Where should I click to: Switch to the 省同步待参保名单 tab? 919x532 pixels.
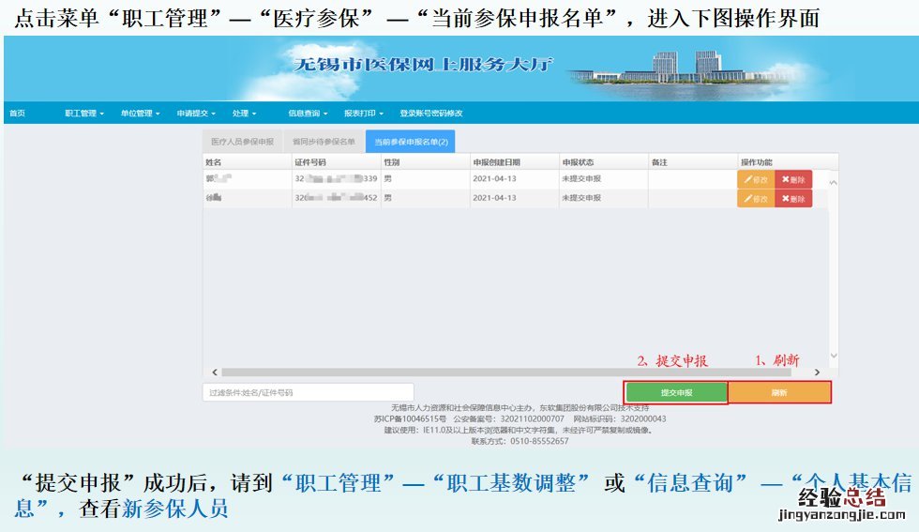(x=324, y=142)
